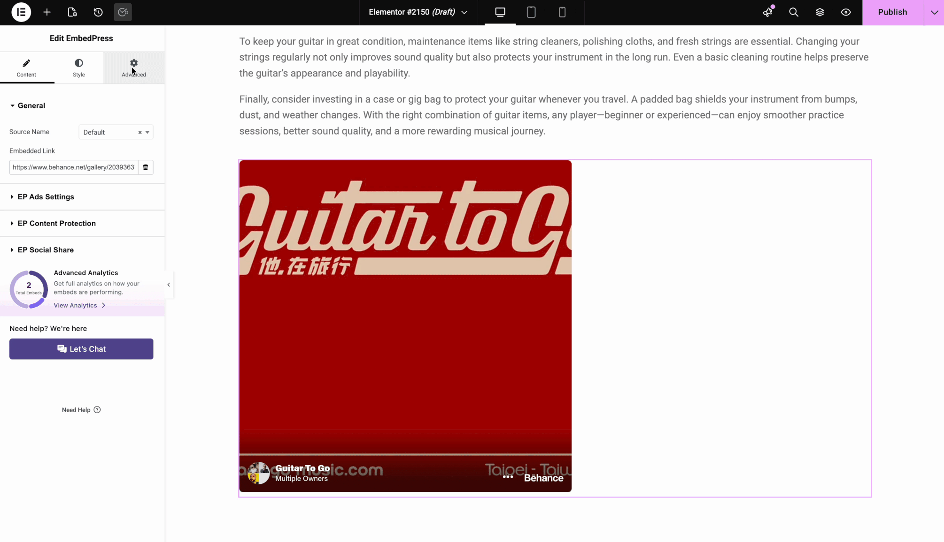The height and width of the screenshot is (542, 944).
Task: Clear the Default source name selection
Action: tap(140, 133)
